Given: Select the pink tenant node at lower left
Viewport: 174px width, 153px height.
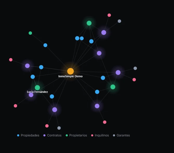Looking at the screenshot, I should [15, 106].
